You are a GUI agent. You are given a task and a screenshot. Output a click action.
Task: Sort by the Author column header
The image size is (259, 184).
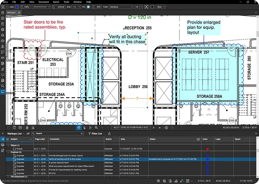pyautogui.click(x=112, y=139)
